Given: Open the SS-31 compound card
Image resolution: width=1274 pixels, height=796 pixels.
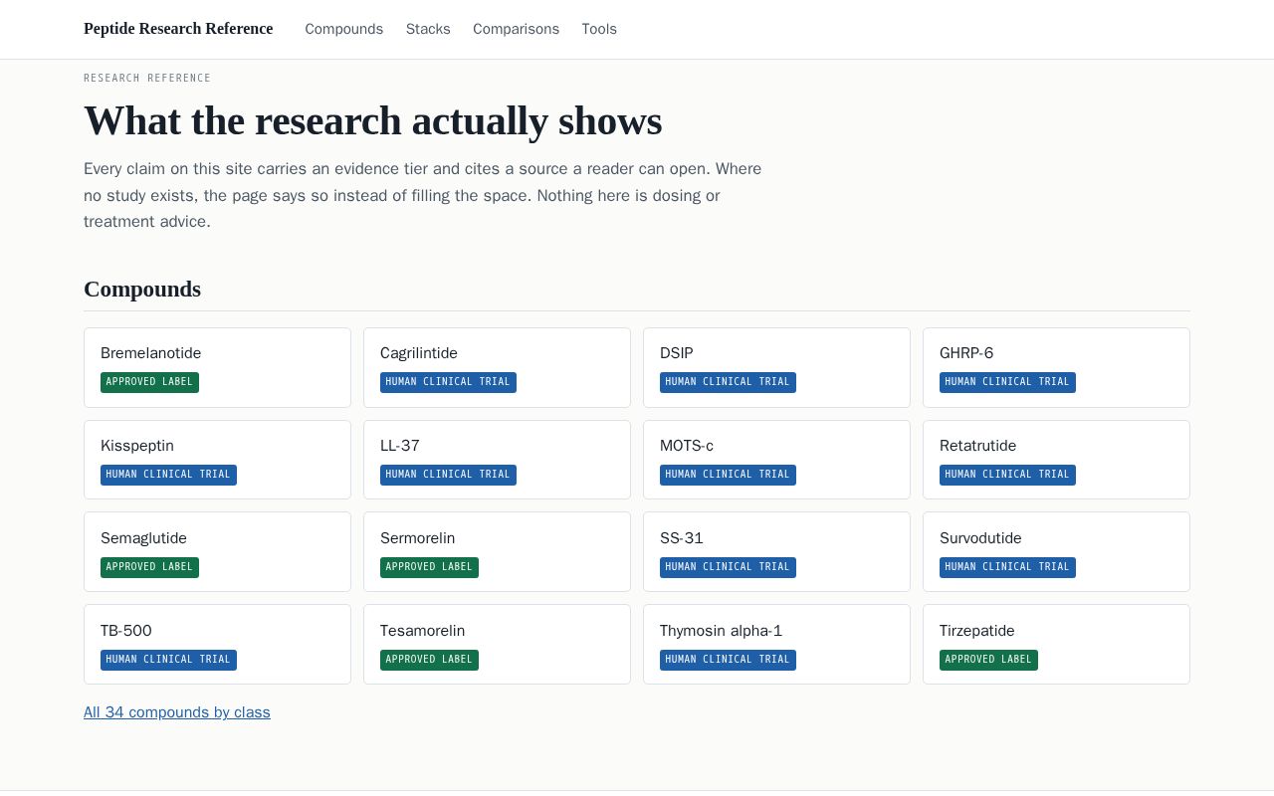Looking at the screenshot, I should pos(776,552).
